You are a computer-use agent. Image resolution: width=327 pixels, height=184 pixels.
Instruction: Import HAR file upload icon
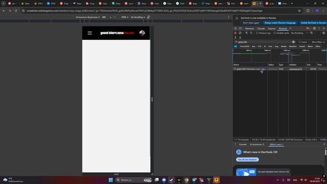[x=236, y=37]
